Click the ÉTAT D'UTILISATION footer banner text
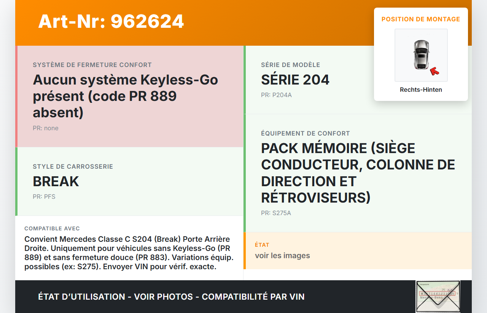Image resolution: width=487 pixels, height=313 pixels. [x=171, y=297]
